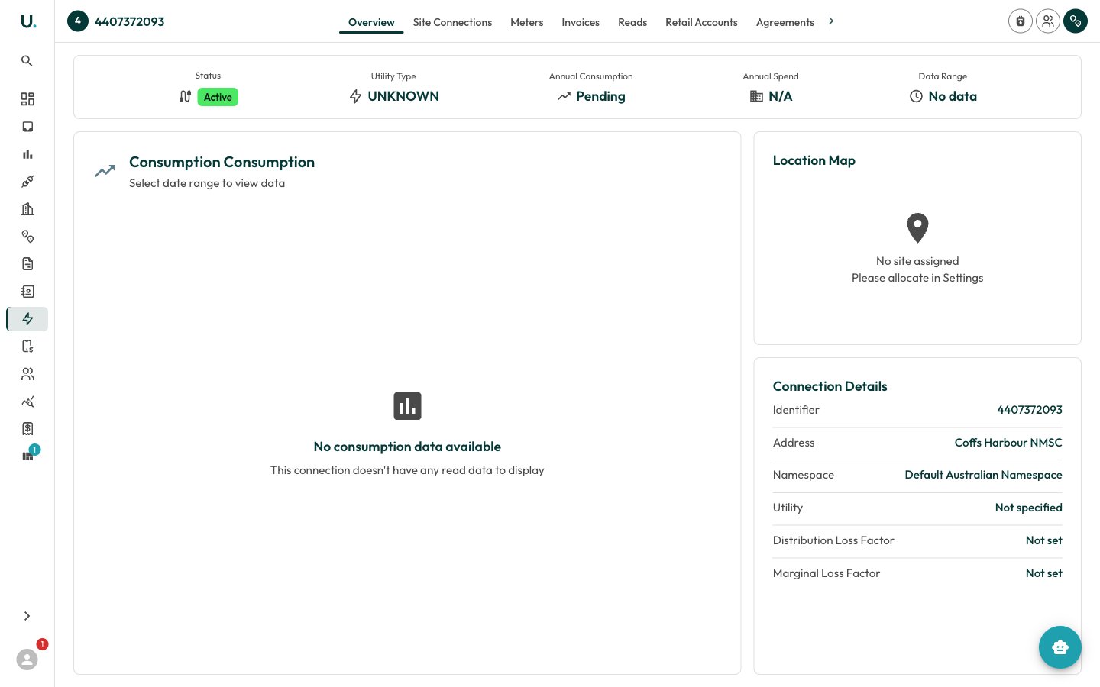The height and width of the screenshot is (687, 1100).
Task: Expand the sidebar with the chevron arrow
Action: click(27, 616)
